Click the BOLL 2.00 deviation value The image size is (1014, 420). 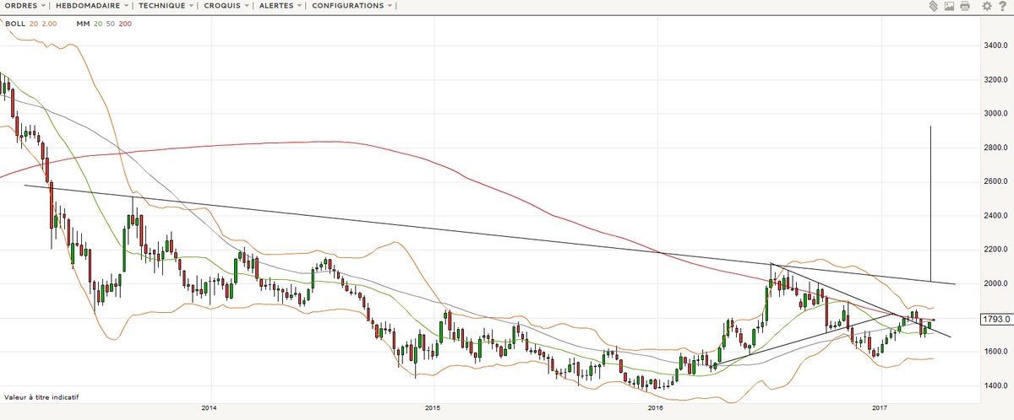[x=50, y=24]
